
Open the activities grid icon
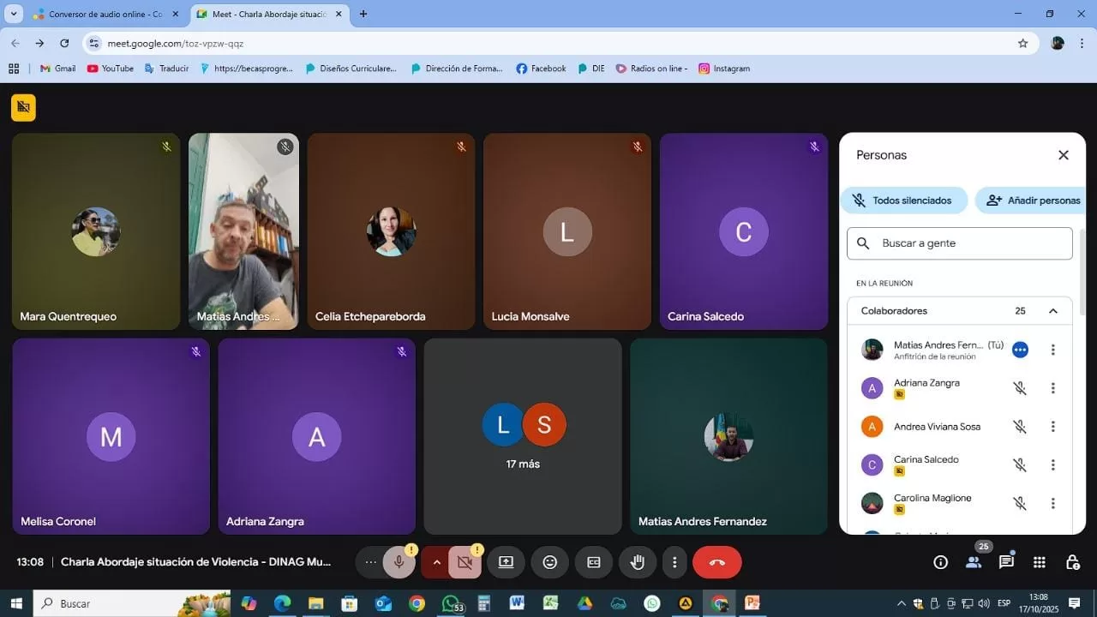click(1039, 562)
